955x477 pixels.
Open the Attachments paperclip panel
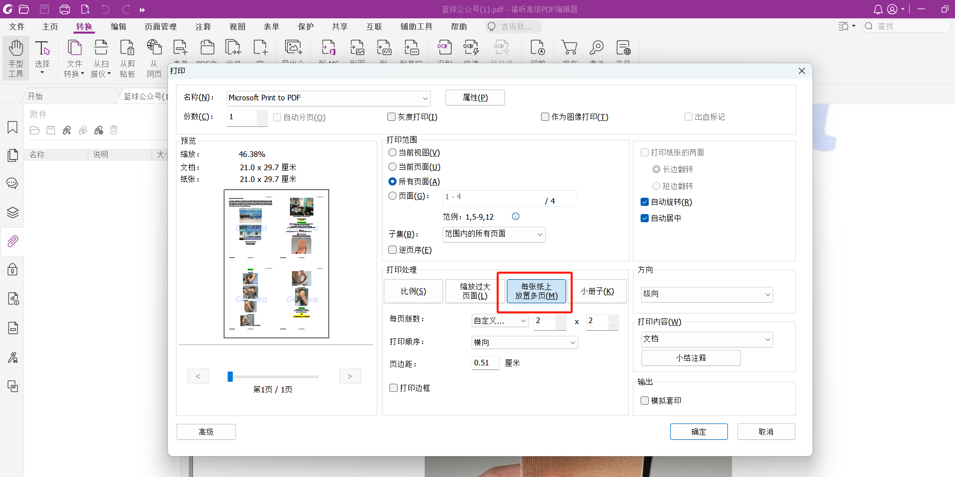(x=13, y=241)
